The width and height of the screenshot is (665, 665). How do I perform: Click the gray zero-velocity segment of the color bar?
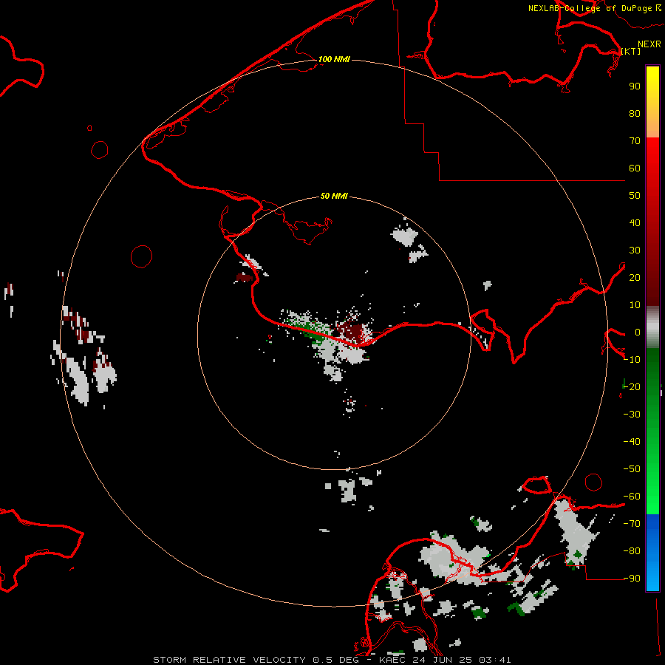652,327
